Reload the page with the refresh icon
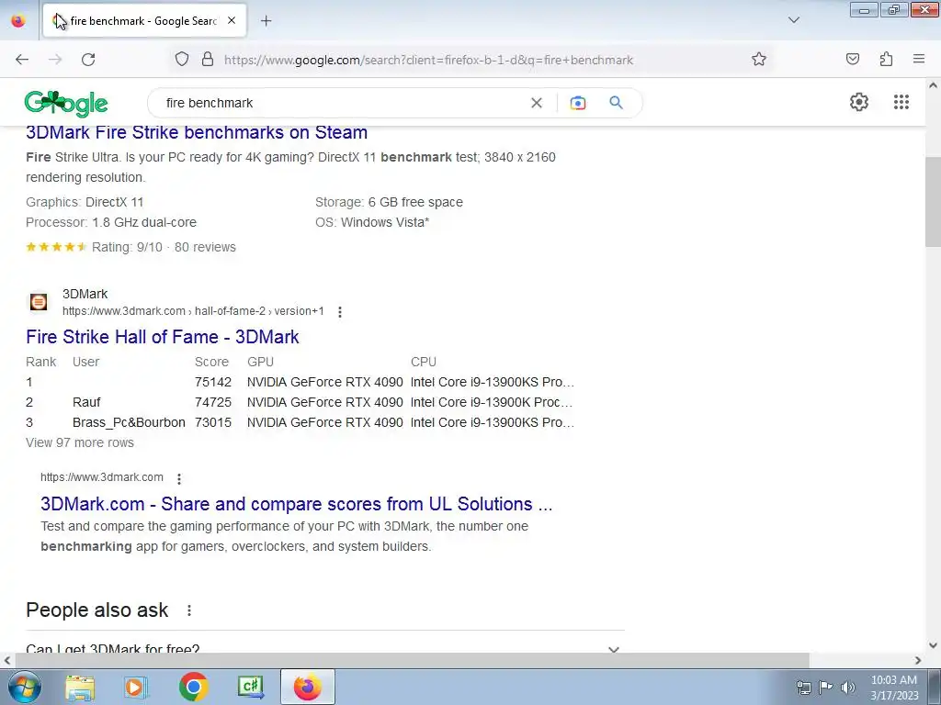This screenshot has width=941, height=705. pos(88,60)
